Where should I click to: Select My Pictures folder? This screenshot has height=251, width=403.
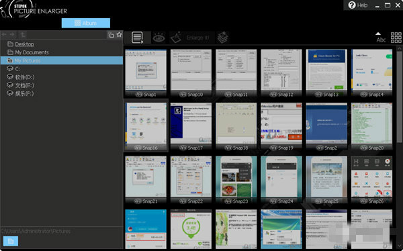coord(62,60)
